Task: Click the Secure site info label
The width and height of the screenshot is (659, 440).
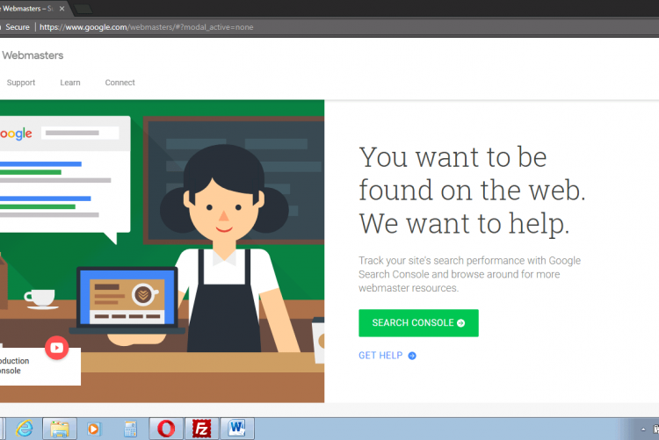Action: coord(18,27)
